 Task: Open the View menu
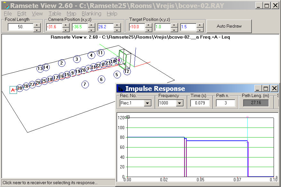pos(37,13)
